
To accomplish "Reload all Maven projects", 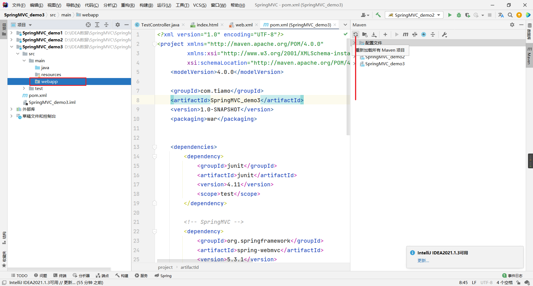I will click(x=356, y=34).
